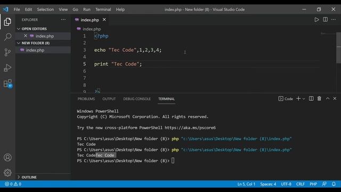Open the Manage gear icon
This screenshot has width=341, height=192.
(x=7, y=173)
